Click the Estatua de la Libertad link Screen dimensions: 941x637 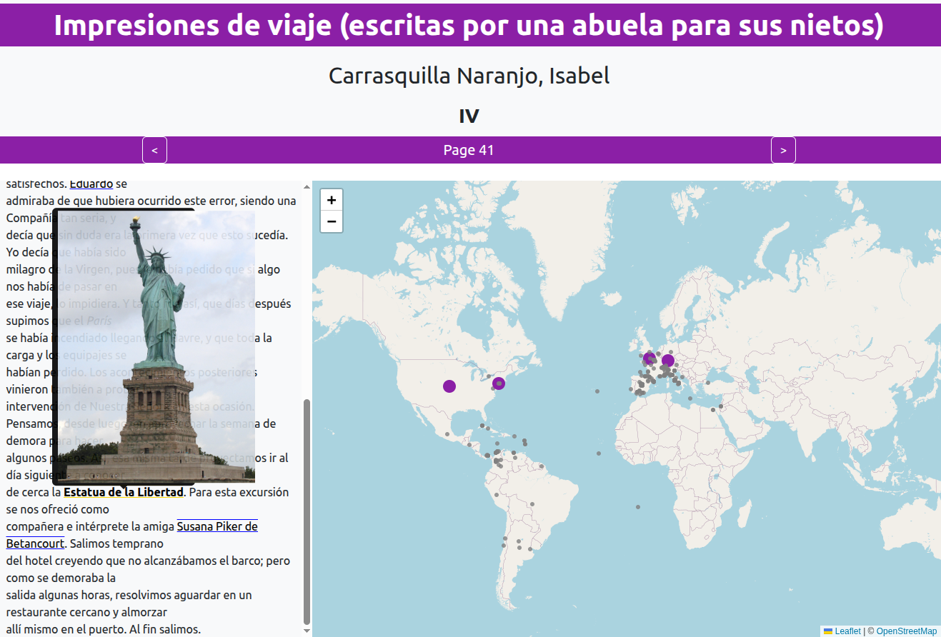(124, 492)
